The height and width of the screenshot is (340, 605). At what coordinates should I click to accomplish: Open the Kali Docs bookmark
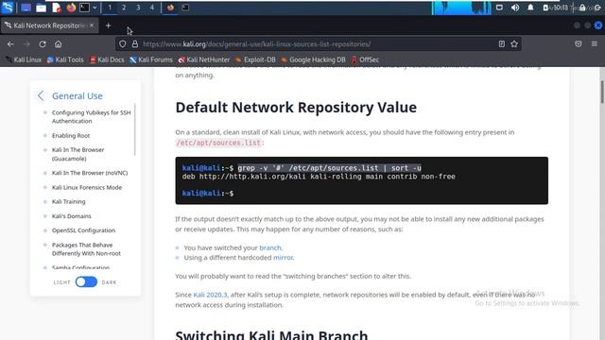click(107, 59)
